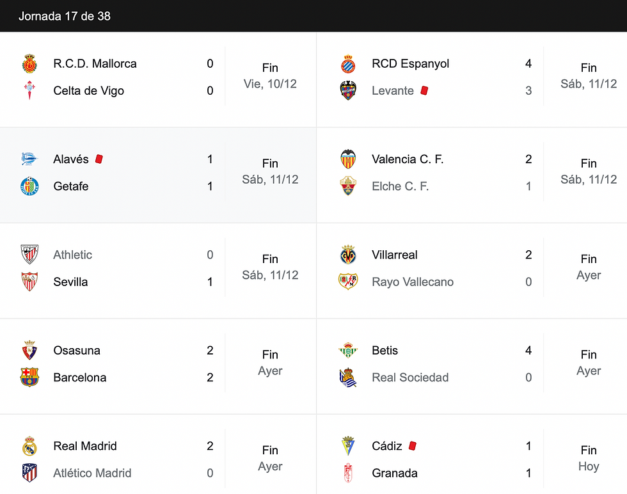
Task: Click the Getafe club badge
Action: [29, 186]
